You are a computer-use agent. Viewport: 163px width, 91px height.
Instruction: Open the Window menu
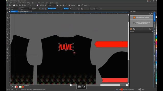[52, 3]
